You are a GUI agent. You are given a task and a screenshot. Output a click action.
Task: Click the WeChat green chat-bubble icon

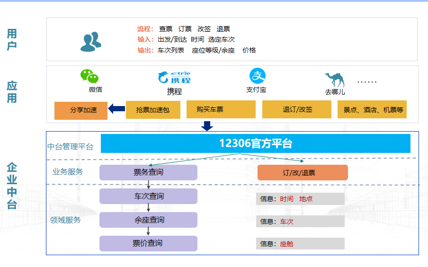click(89, 76)
